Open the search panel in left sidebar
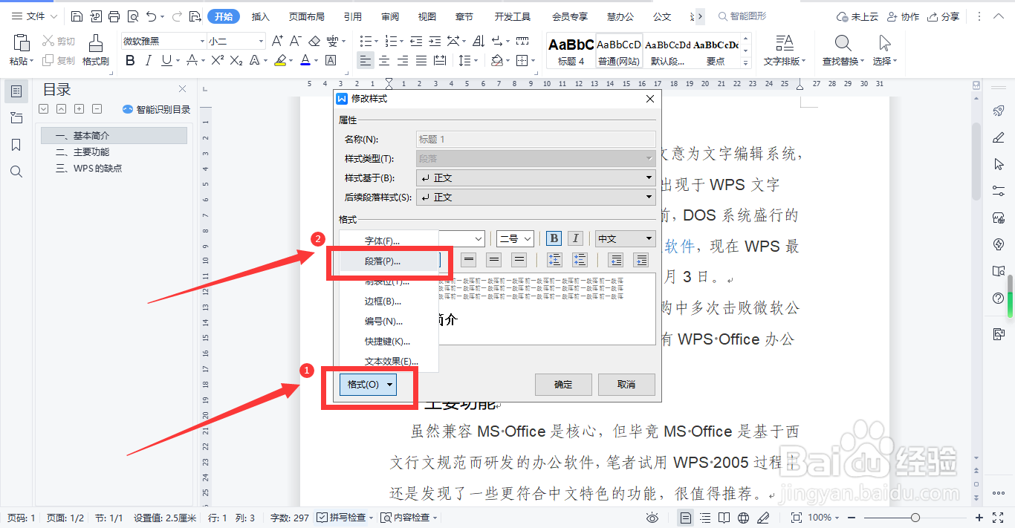Screen dimensions: 1015x528 tap(16, 172)
